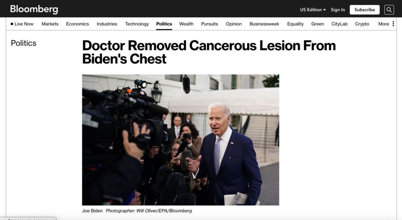
Task: Select the Politics tab in navigation
Action: [x=164, y=24]
